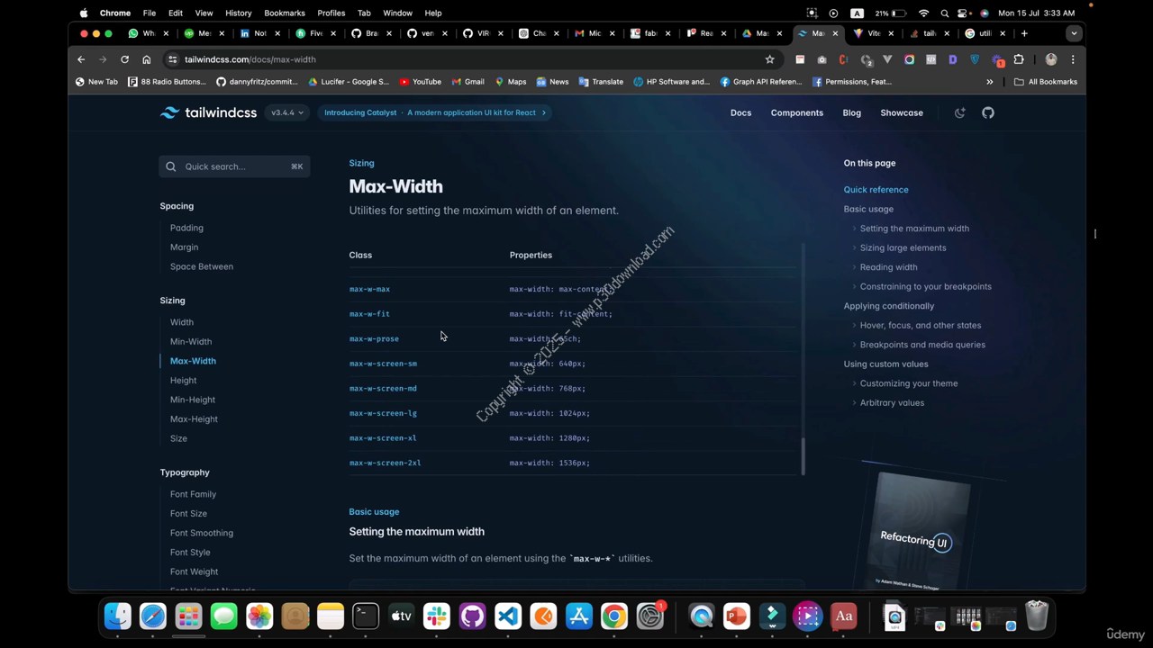Open the Gmail bookmark
This screenshot has height=648, width=1153.
(x=468, y=82)
